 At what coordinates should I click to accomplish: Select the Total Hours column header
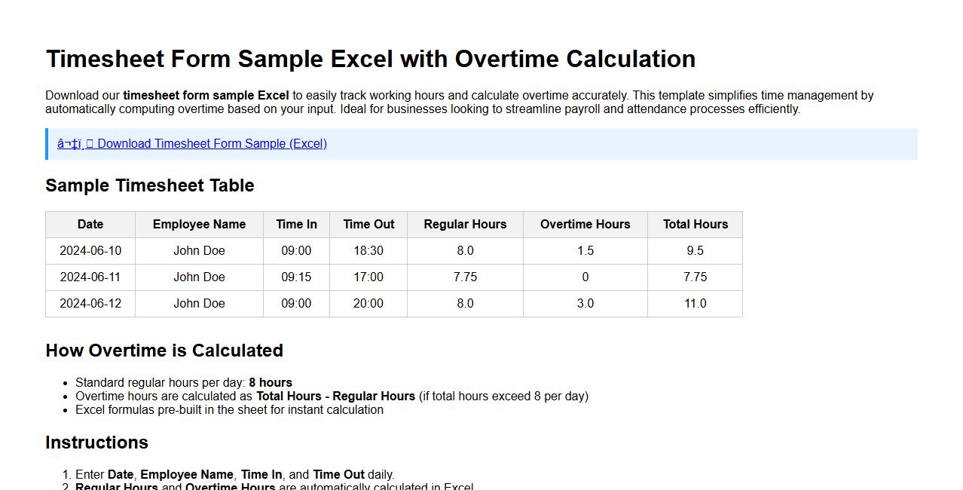(694, 224)
